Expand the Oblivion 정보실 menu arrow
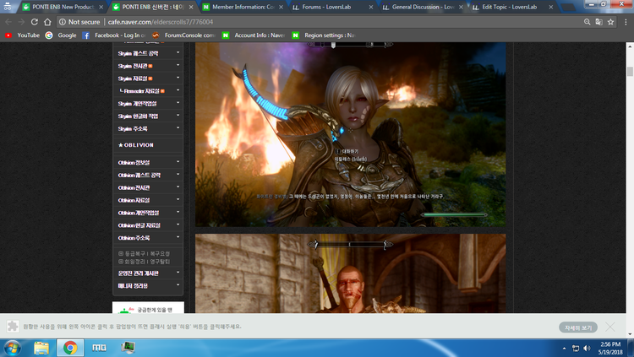634x357 pixels. [x=178, y=161]
